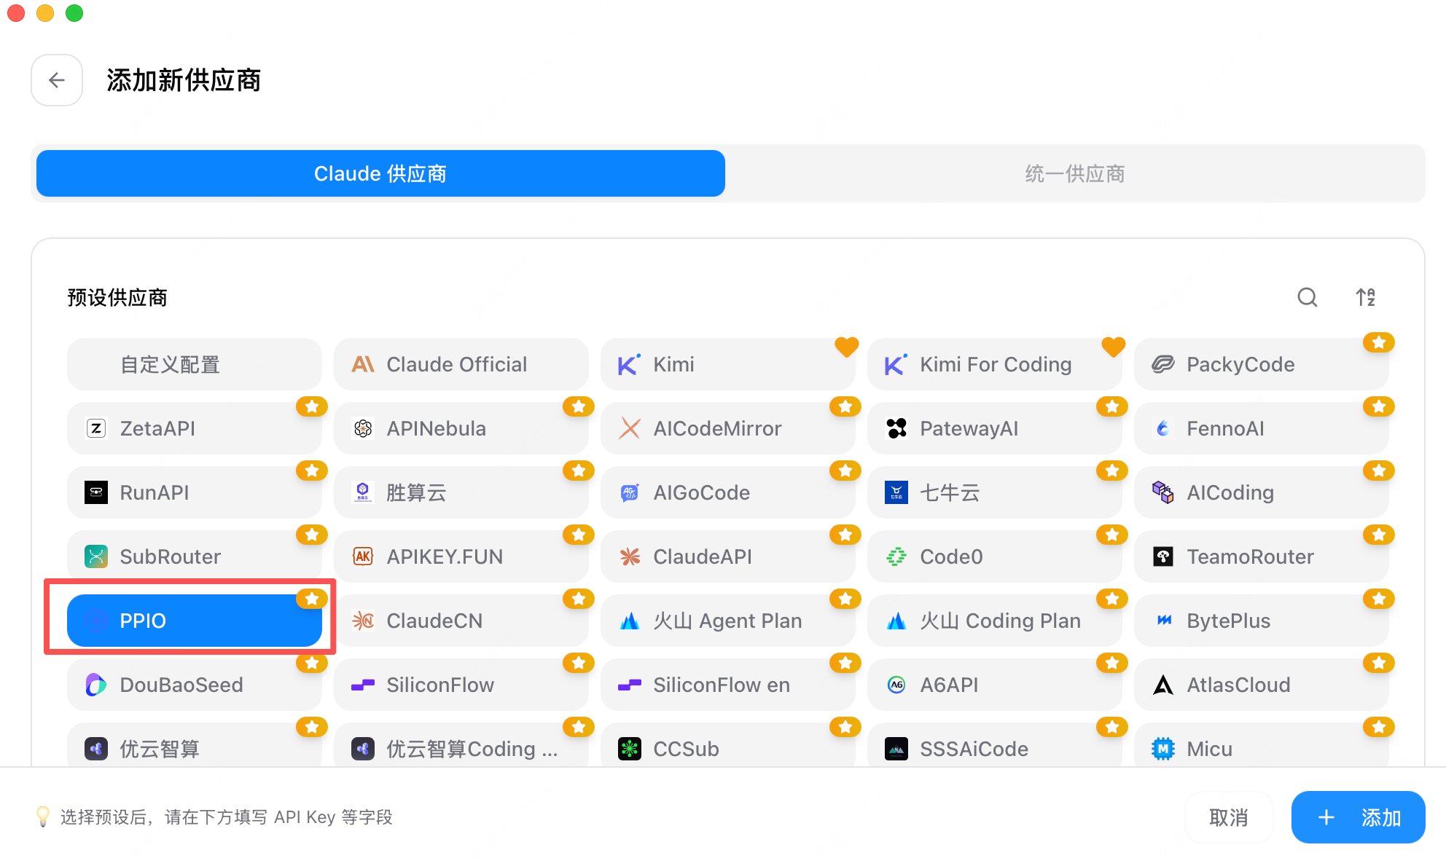Choose the 胜算云 preset

pos(461,492)
